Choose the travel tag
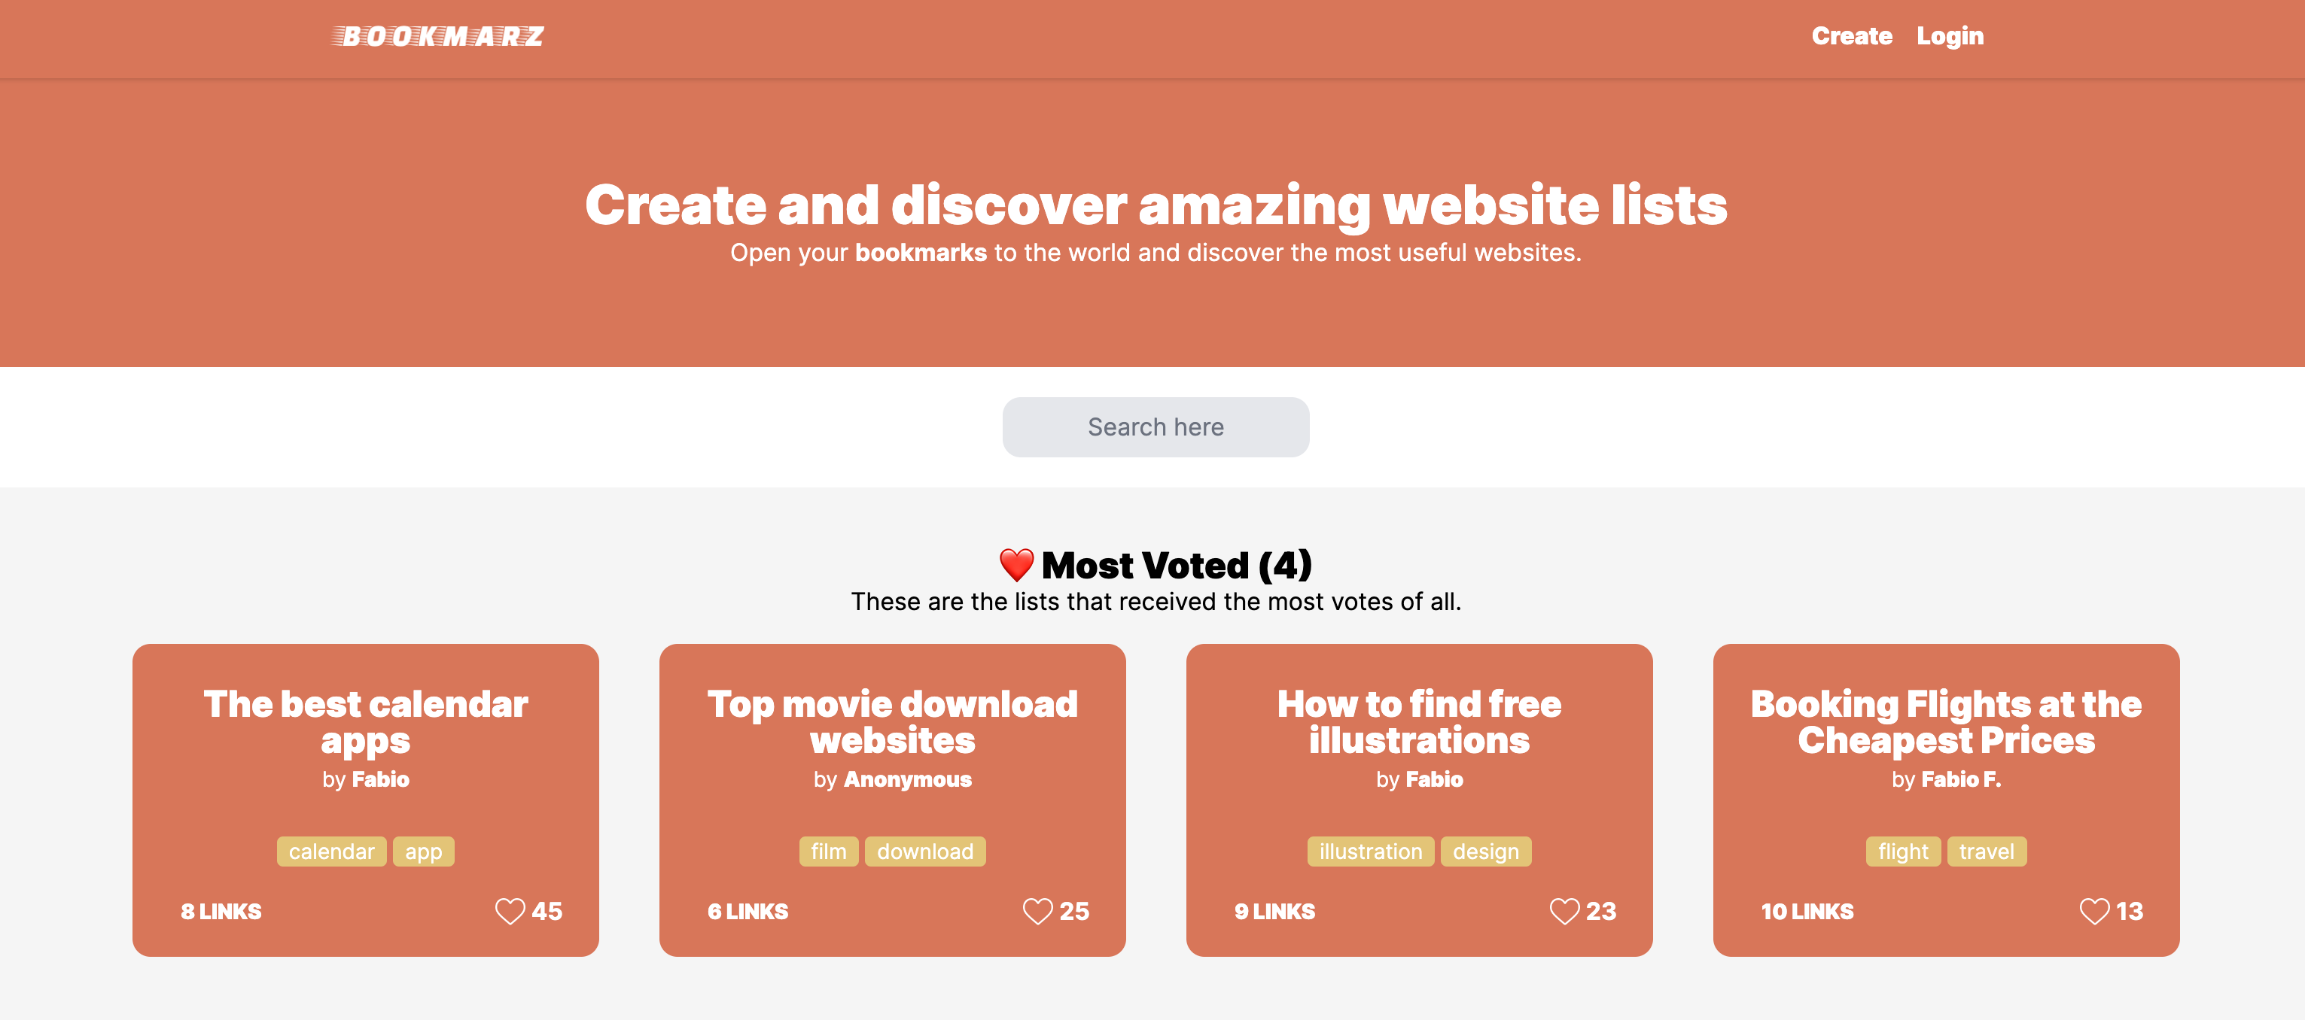This screenshot has height=1020, width=2305. coord(1987,851)
